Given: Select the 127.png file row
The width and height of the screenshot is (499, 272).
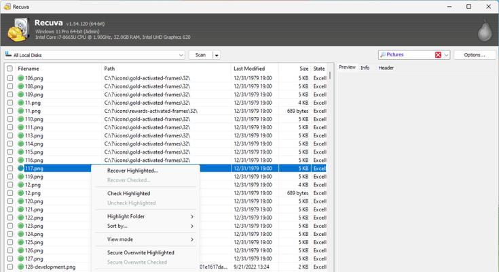Looking at the screenshot, I should [x=166, y=258].
